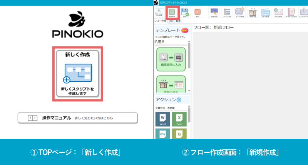Select the 画面項目に入力 template card
Viewport: 308px width, 165px height.
171,59
